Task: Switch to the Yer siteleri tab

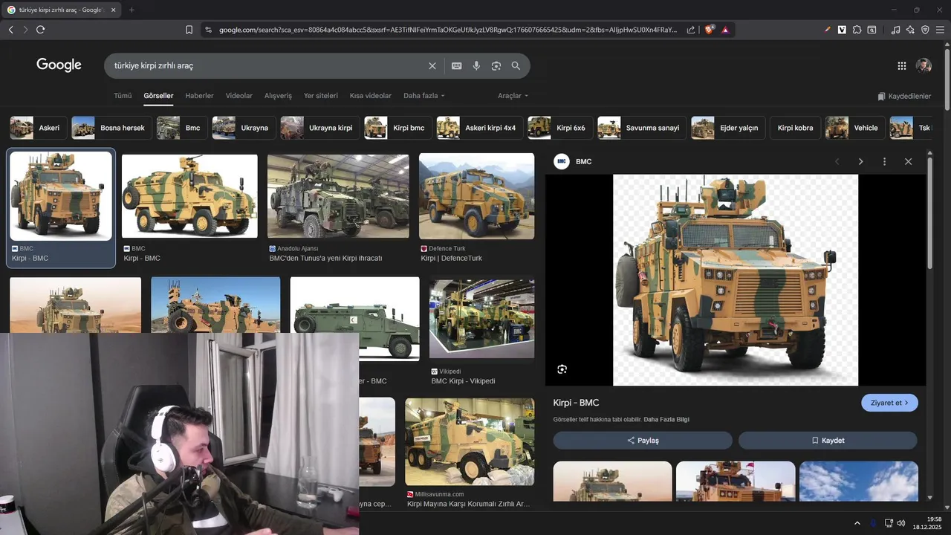Action: (x=321, y=96)
